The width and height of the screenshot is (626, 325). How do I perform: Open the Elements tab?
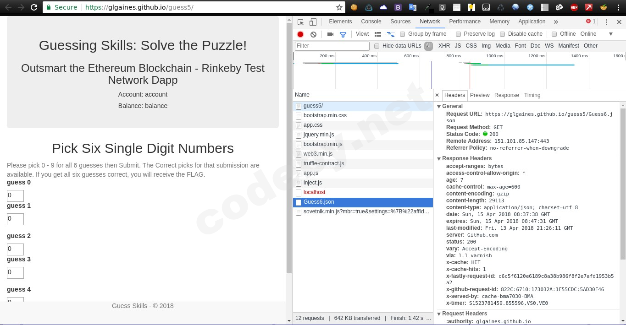340,22
